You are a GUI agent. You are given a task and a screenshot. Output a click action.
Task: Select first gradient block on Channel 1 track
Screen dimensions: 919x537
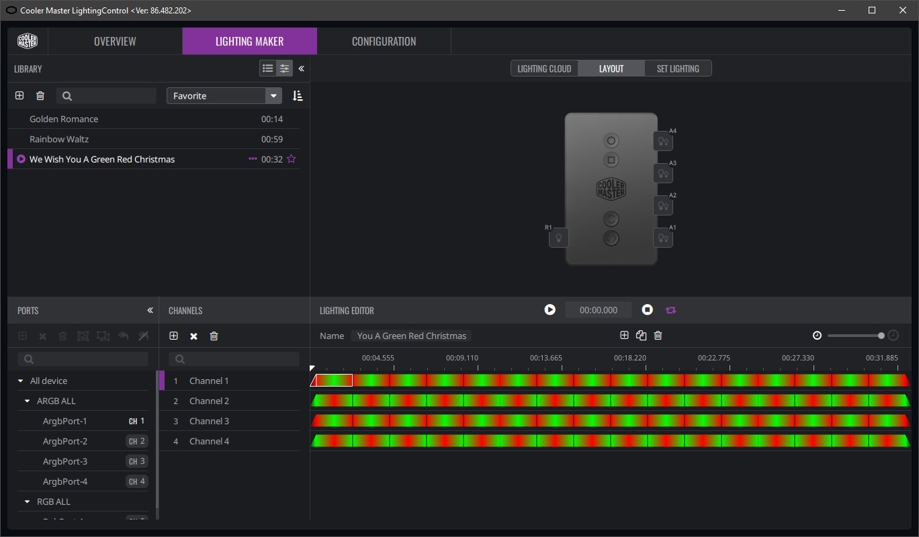pos(332,381)
